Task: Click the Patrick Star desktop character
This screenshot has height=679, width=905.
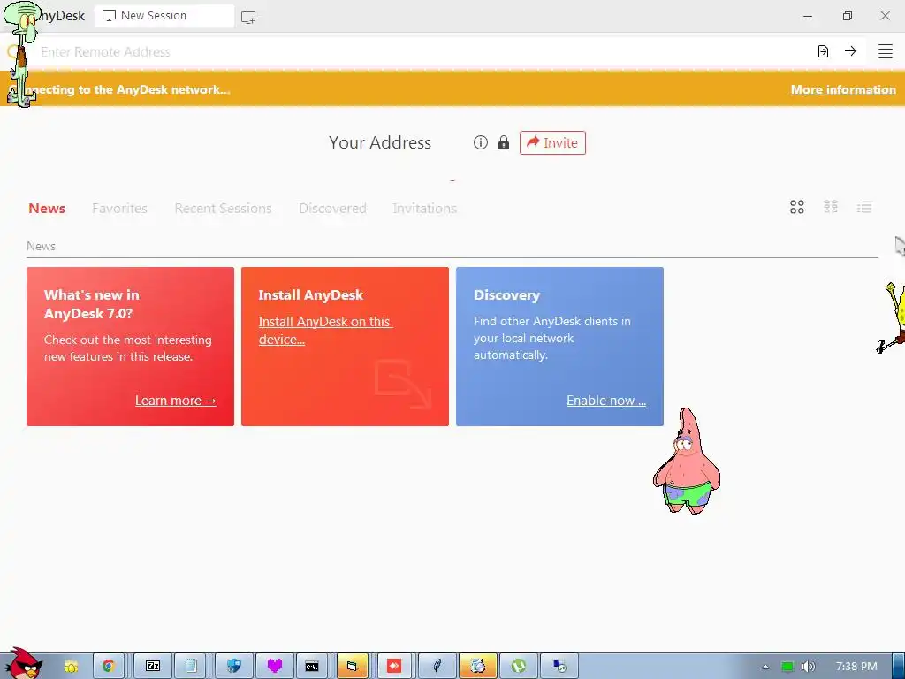Action: pos(687,461)
